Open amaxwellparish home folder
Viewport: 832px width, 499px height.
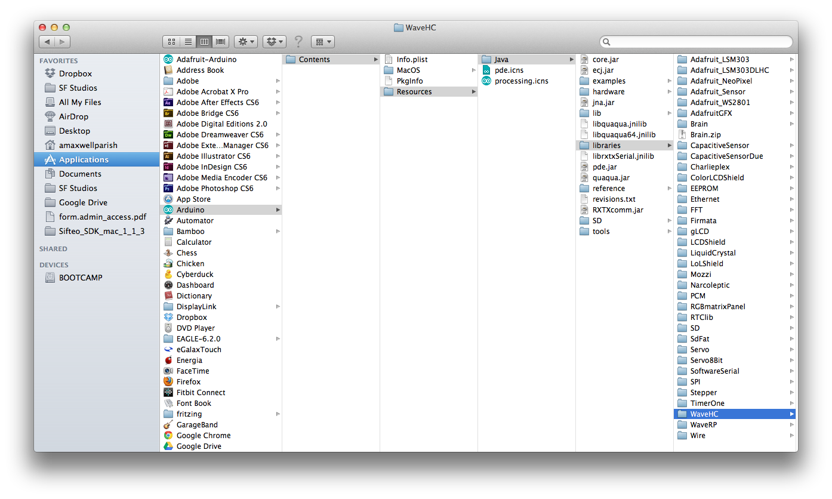(97, 145)
